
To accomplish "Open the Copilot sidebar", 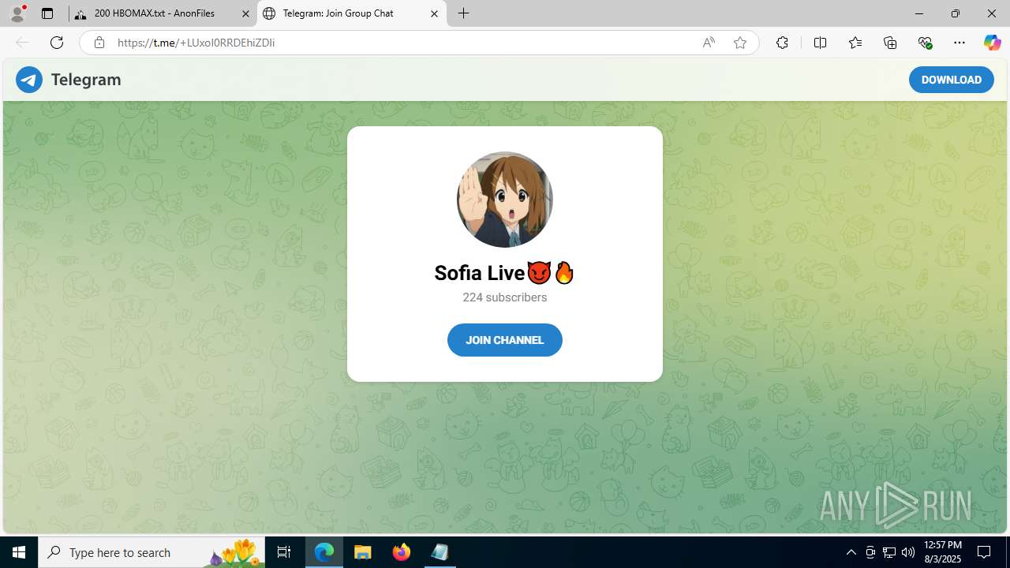I will coord(992,43).
